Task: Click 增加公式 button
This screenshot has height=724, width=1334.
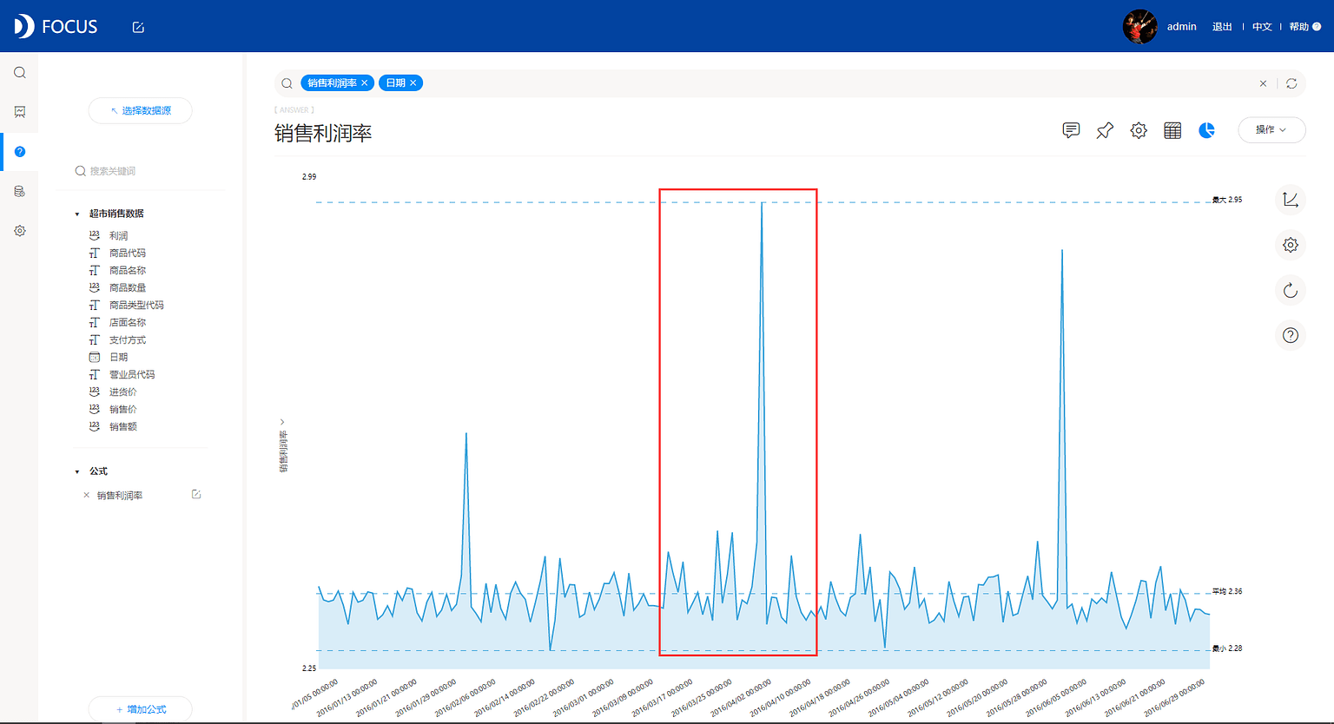Action: tap(141, 709)
